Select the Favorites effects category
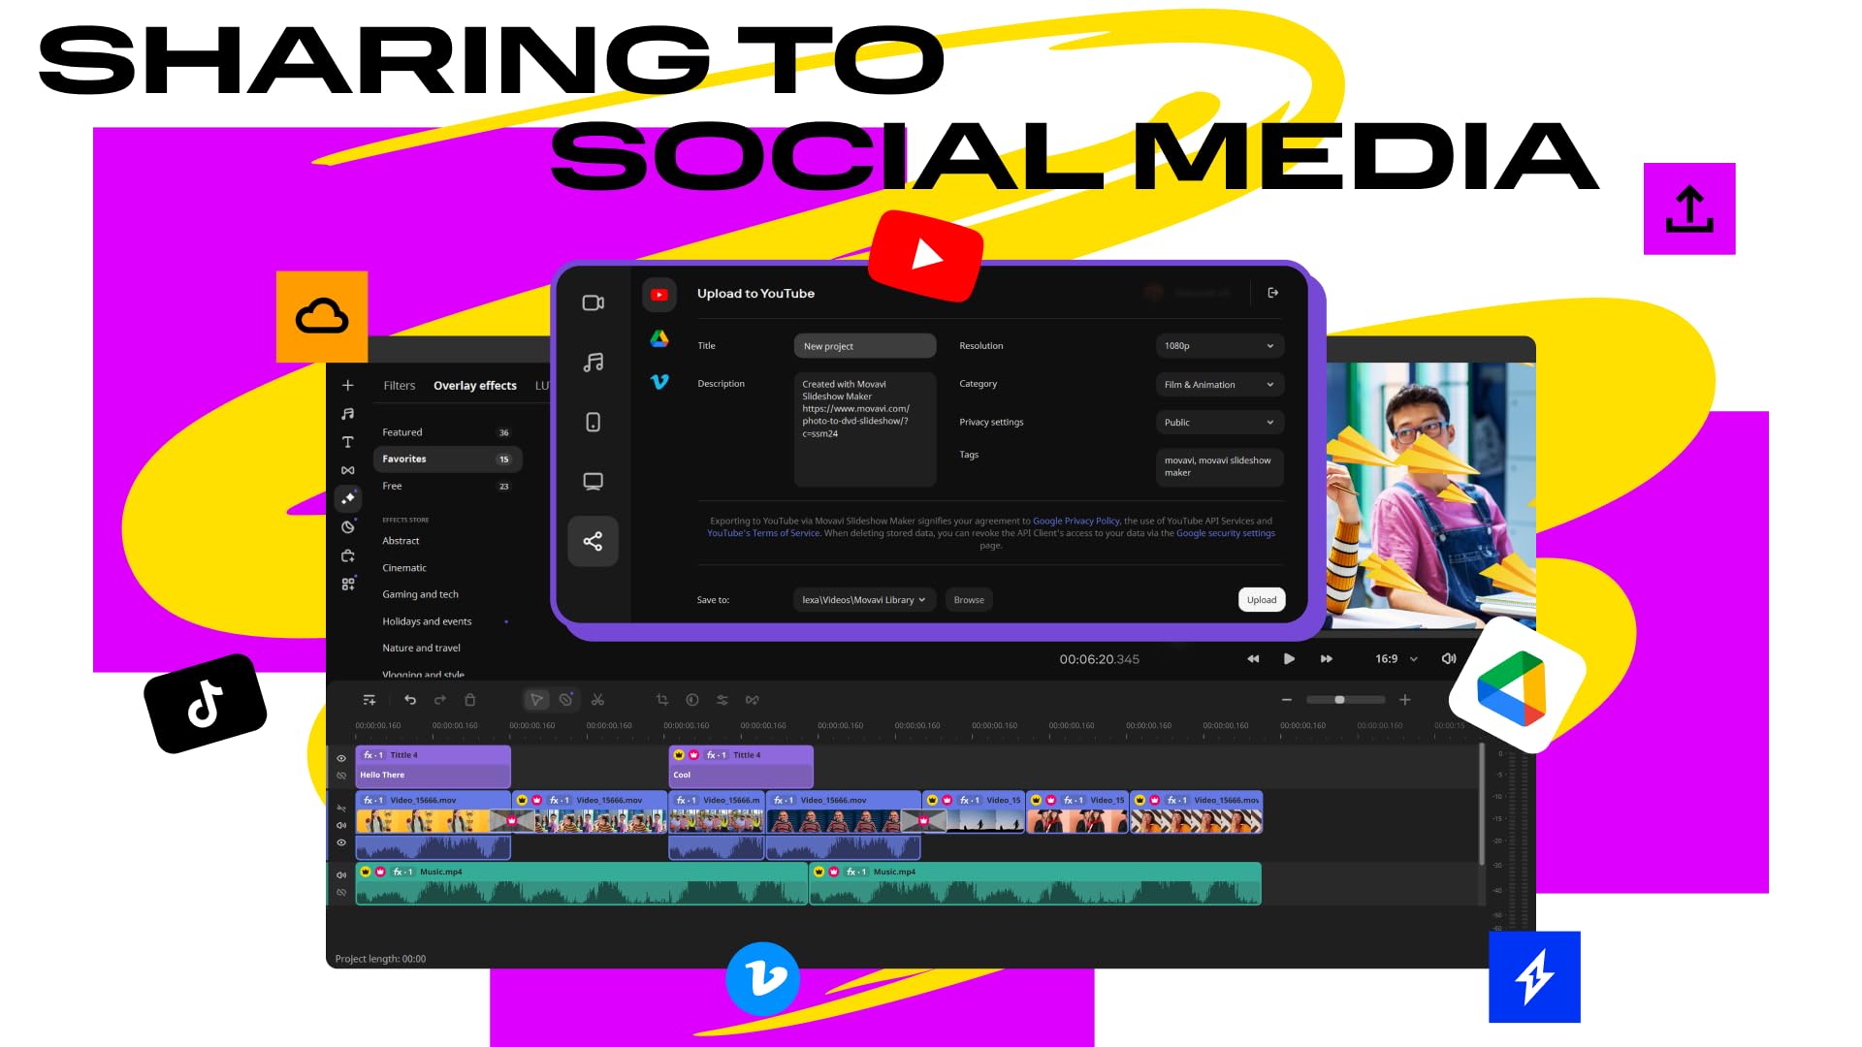Viewport: 1862px width, 1047px height. click(448, 460)
